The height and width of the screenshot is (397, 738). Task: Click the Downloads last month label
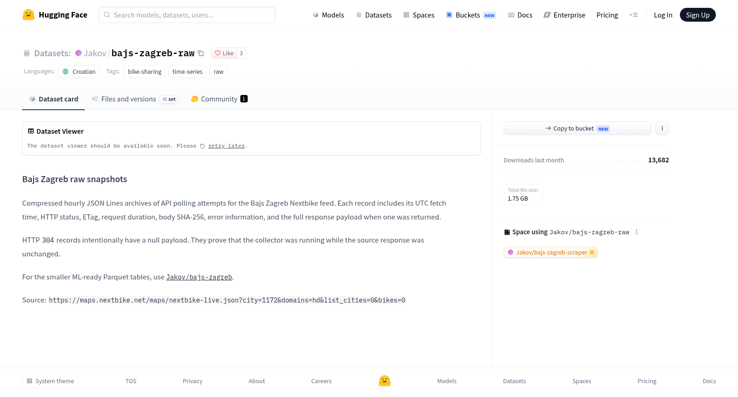(534, 160)
